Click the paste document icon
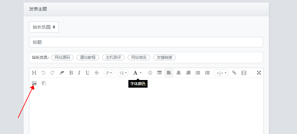The width and height of the screenshot is (297, 134). point(44,83)
